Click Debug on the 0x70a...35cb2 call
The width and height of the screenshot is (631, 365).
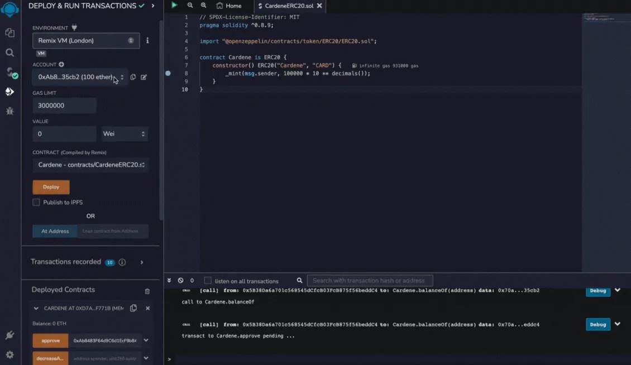coord(597,291)
